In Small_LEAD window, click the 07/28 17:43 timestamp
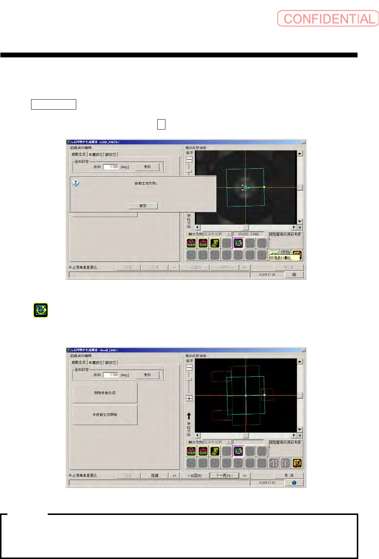The height and width of the screenshot is (559, 379). tap(267, 483)
